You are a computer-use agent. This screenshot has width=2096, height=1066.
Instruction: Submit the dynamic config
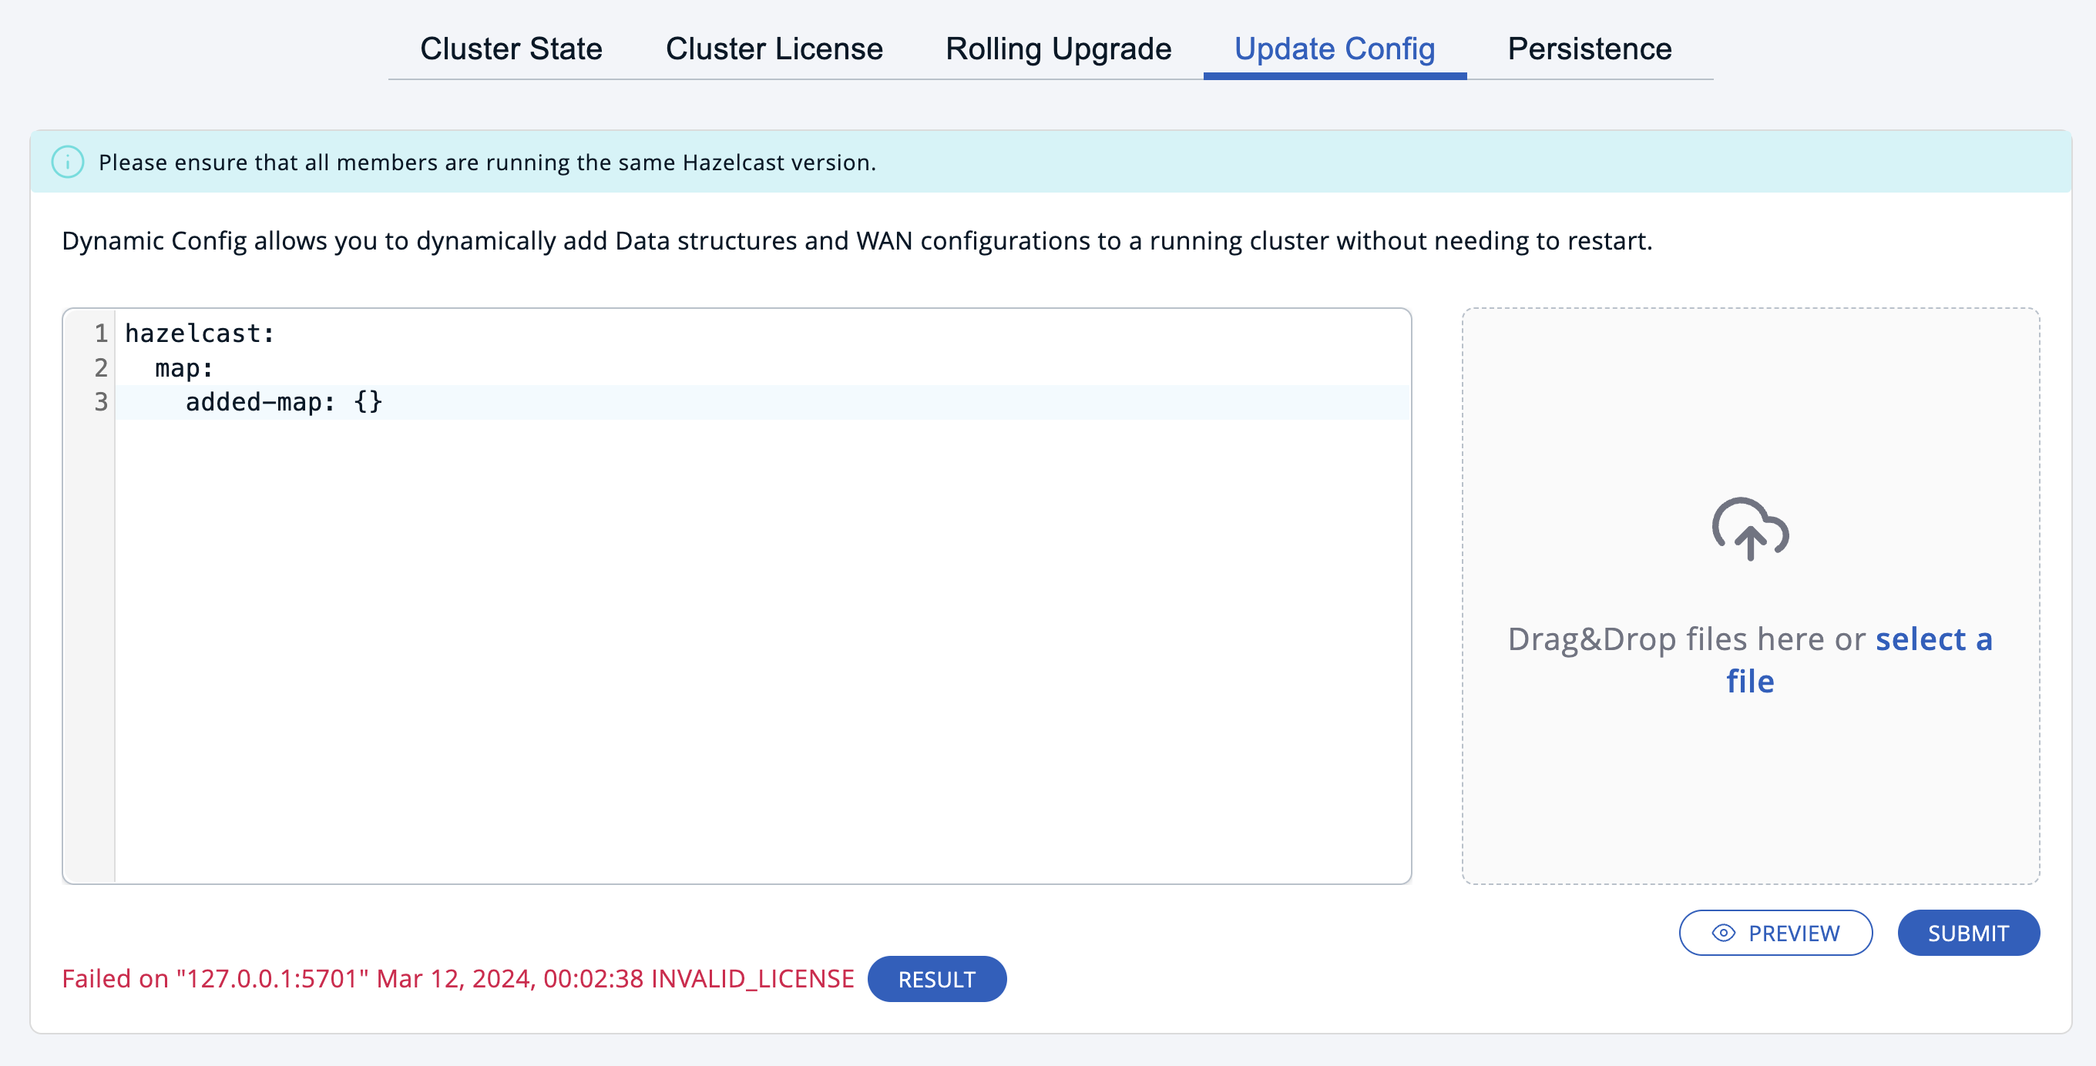(1968, 933)
